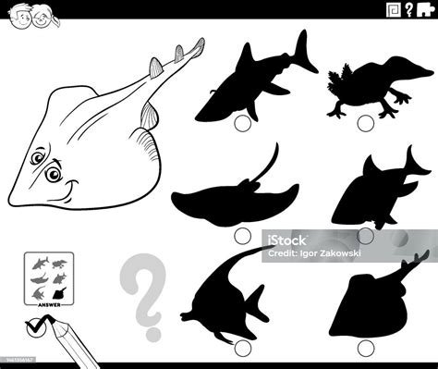Select the answer circle under the guitarfish shadow
This screenshot has width=438, height=369.
click(x=366, y=349)
